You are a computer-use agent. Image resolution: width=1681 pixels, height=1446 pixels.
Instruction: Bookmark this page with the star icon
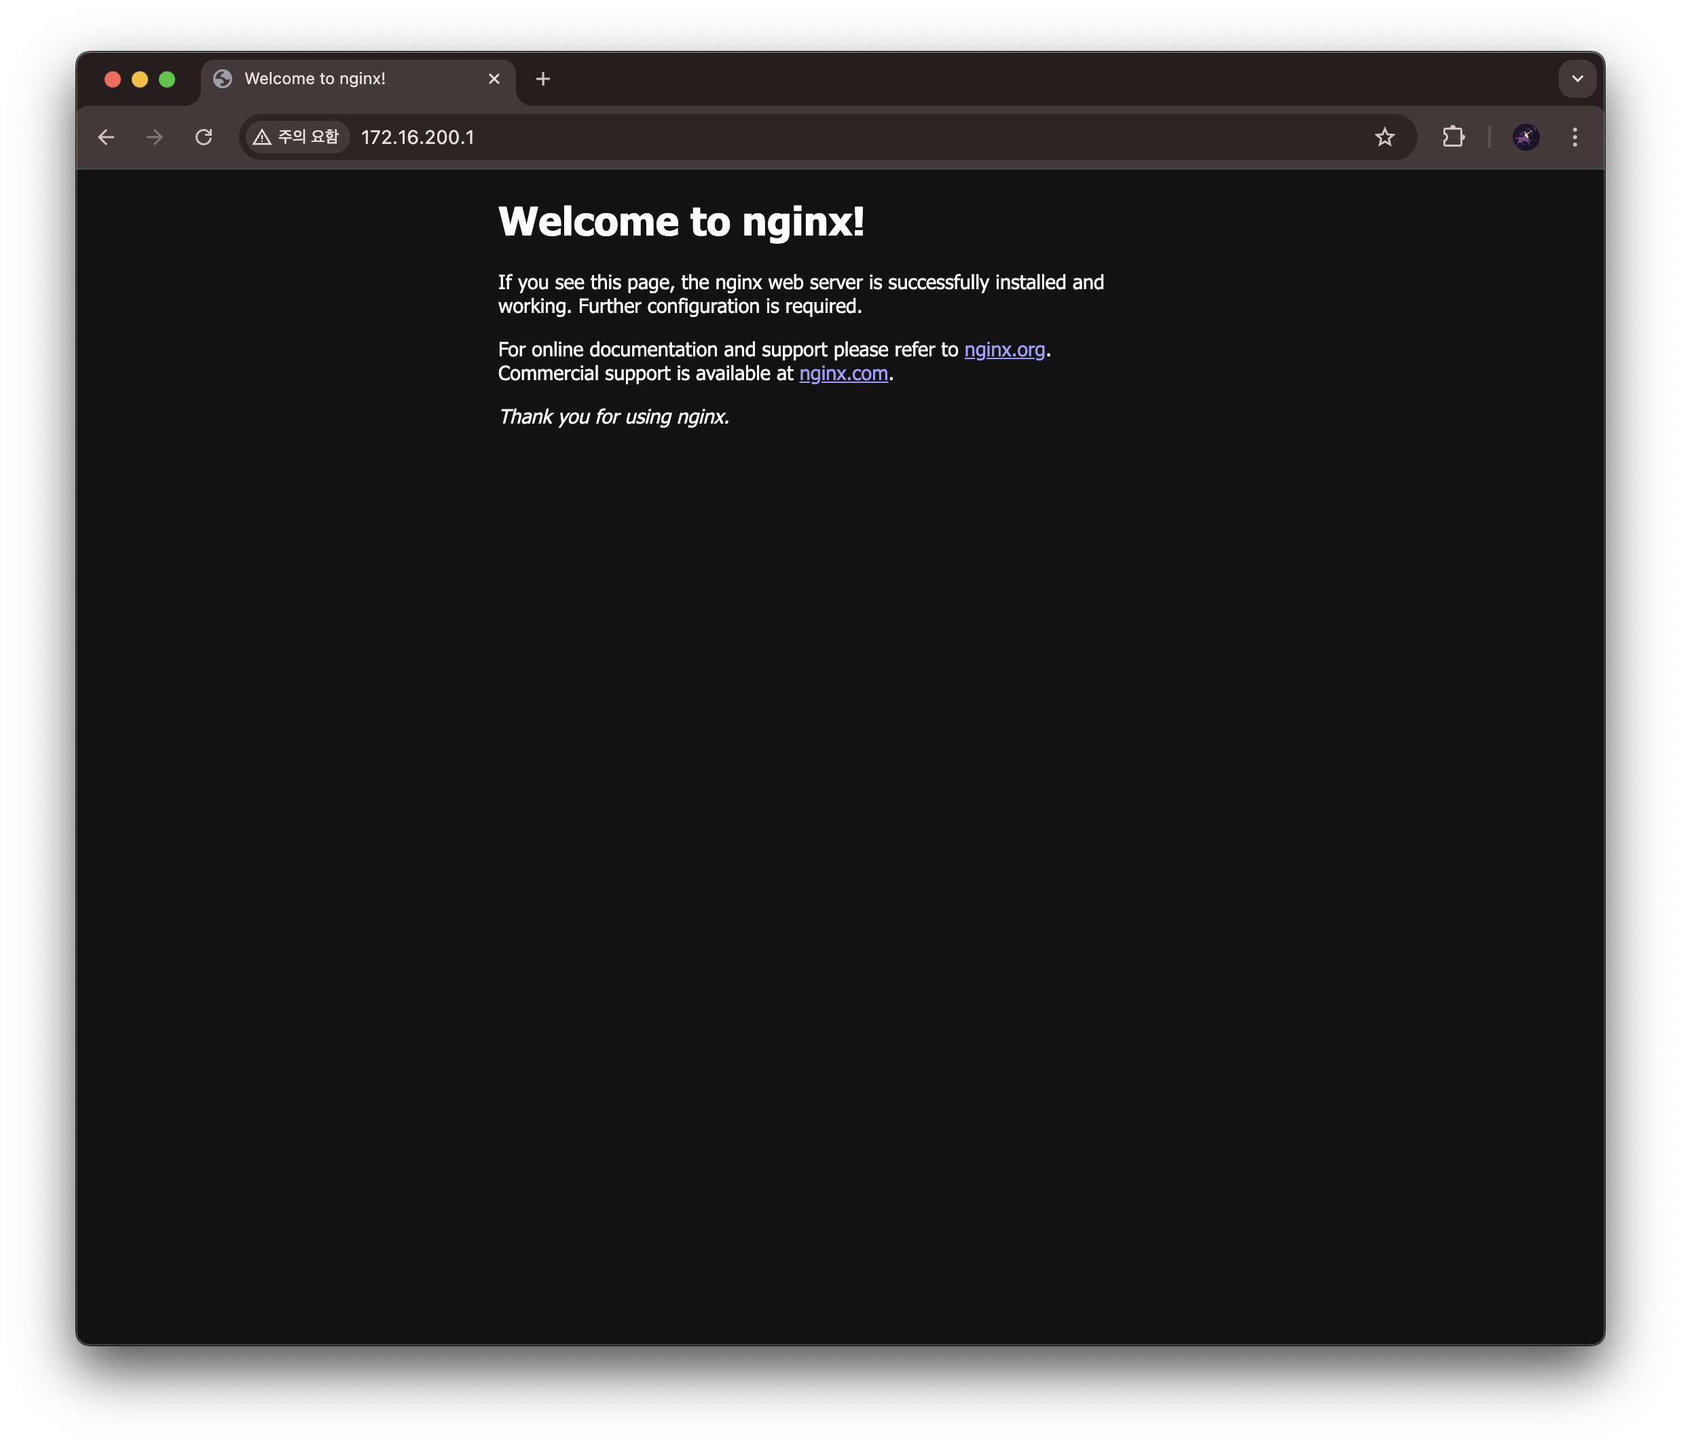point(1384,137)
